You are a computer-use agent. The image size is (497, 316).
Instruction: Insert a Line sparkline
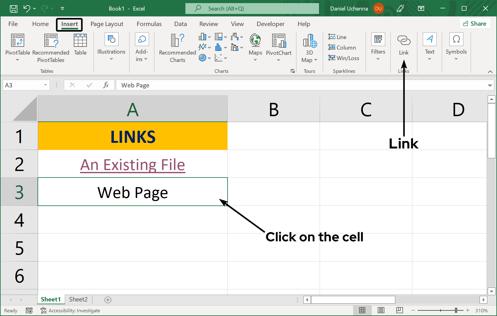[337, 37]
